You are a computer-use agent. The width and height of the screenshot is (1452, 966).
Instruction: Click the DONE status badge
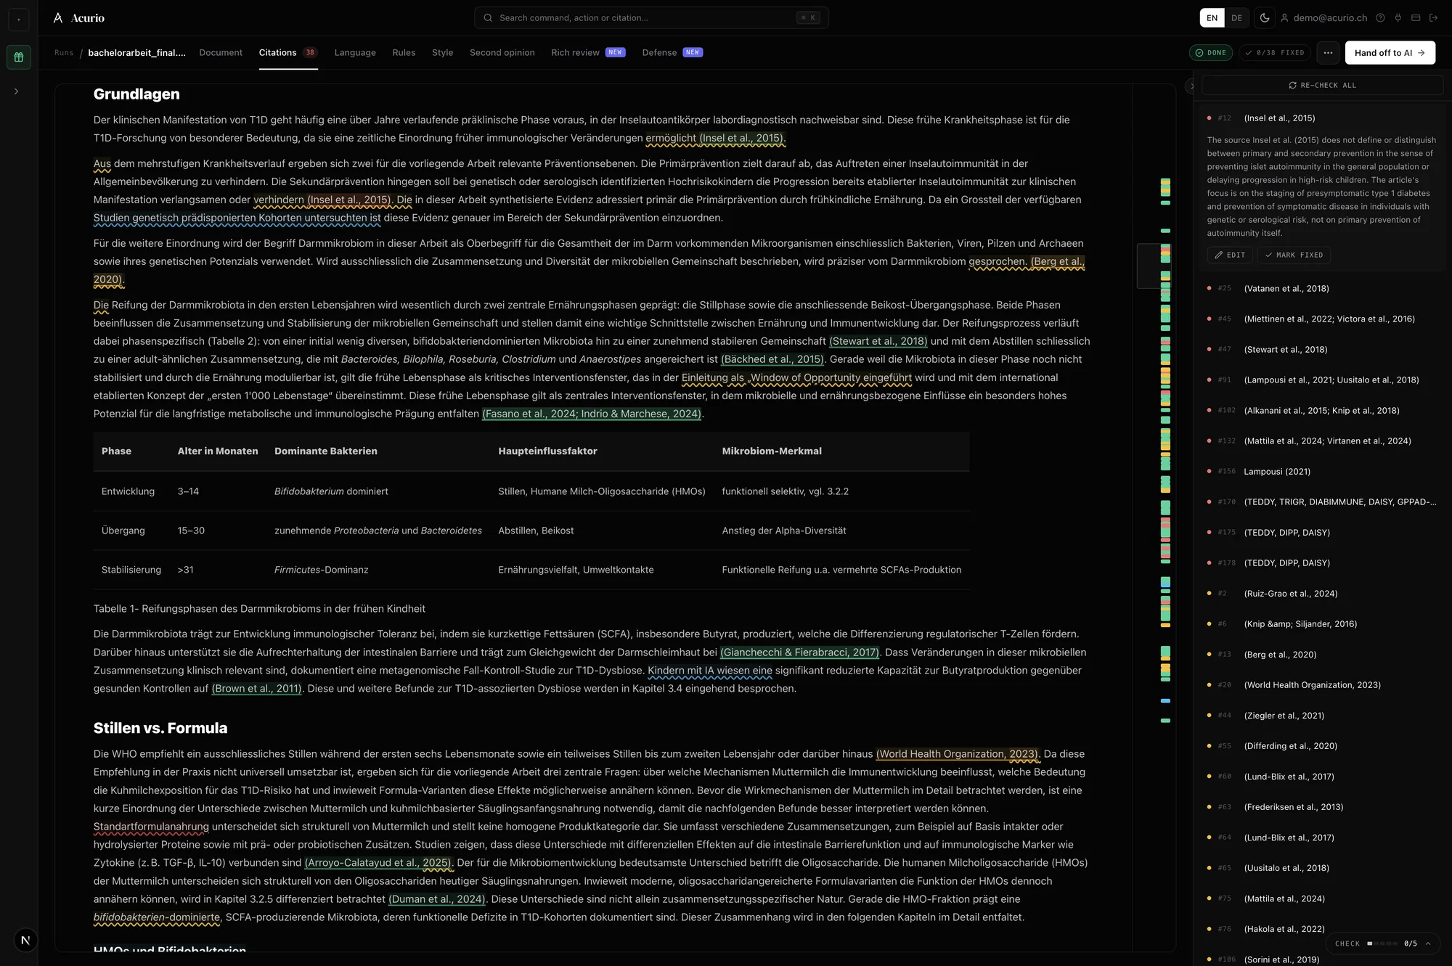pyautogui.click(x=1210, y=53)
